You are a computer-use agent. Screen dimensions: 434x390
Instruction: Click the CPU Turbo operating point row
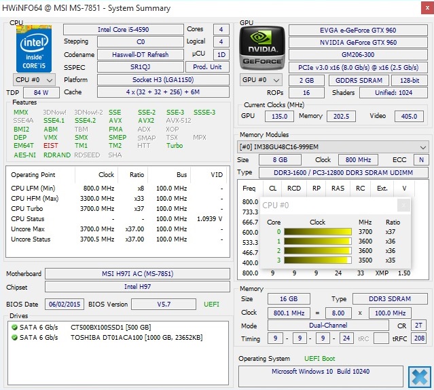coord(117,209)
